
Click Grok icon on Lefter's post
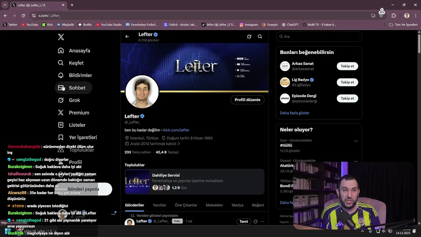click(x=256, y=222)
